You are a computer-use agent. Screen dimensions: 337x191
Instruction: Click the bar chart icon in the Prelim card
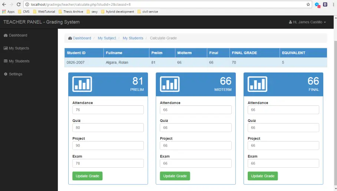[82, 84]
